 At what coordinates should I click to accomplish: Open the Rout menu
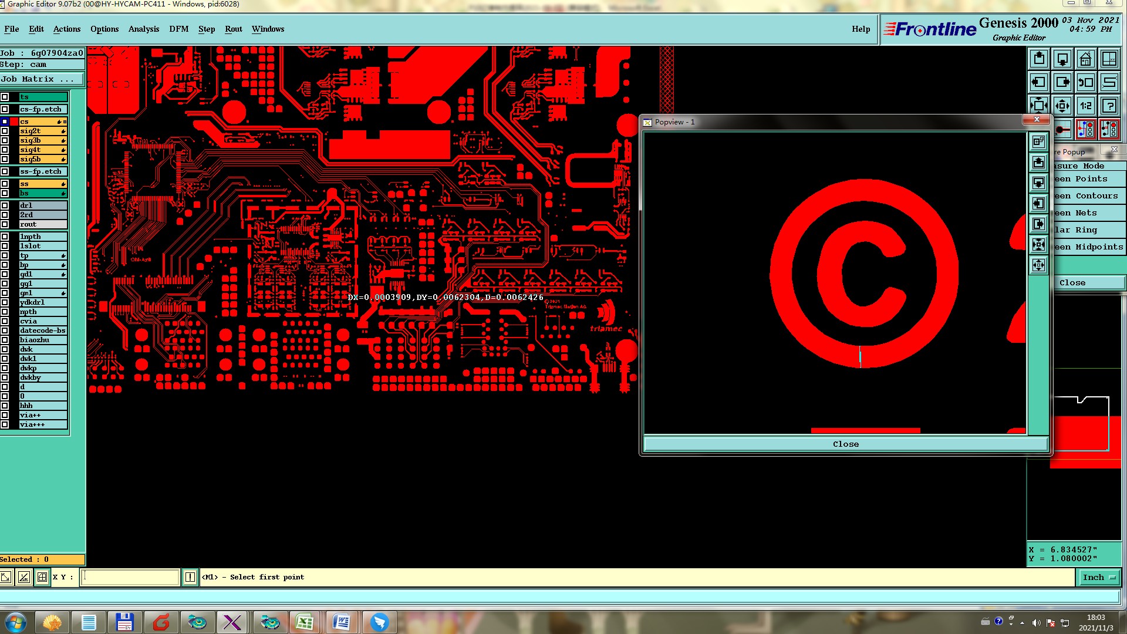click(x=234, y=29)
